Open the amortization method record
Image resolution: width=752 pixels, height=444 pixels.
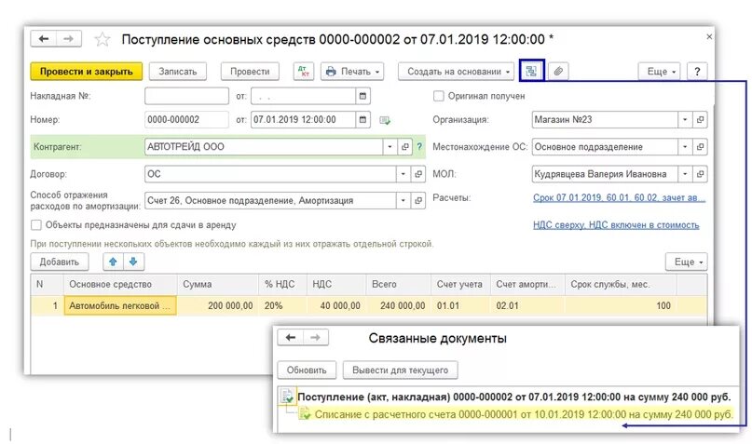point(418,201)
